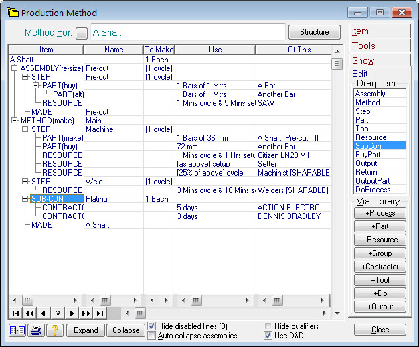Viewport: 419px width, 347px height.
Task: Collapse the METHOD(make) Main node
Action: [x=15, y=121]
